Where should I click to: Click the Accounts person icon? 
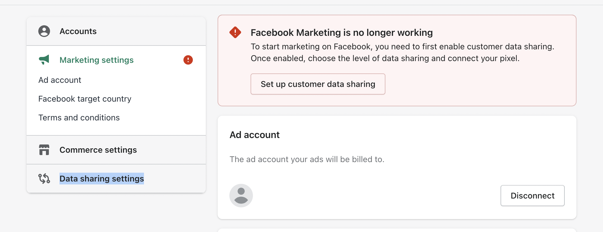[44, 31]
